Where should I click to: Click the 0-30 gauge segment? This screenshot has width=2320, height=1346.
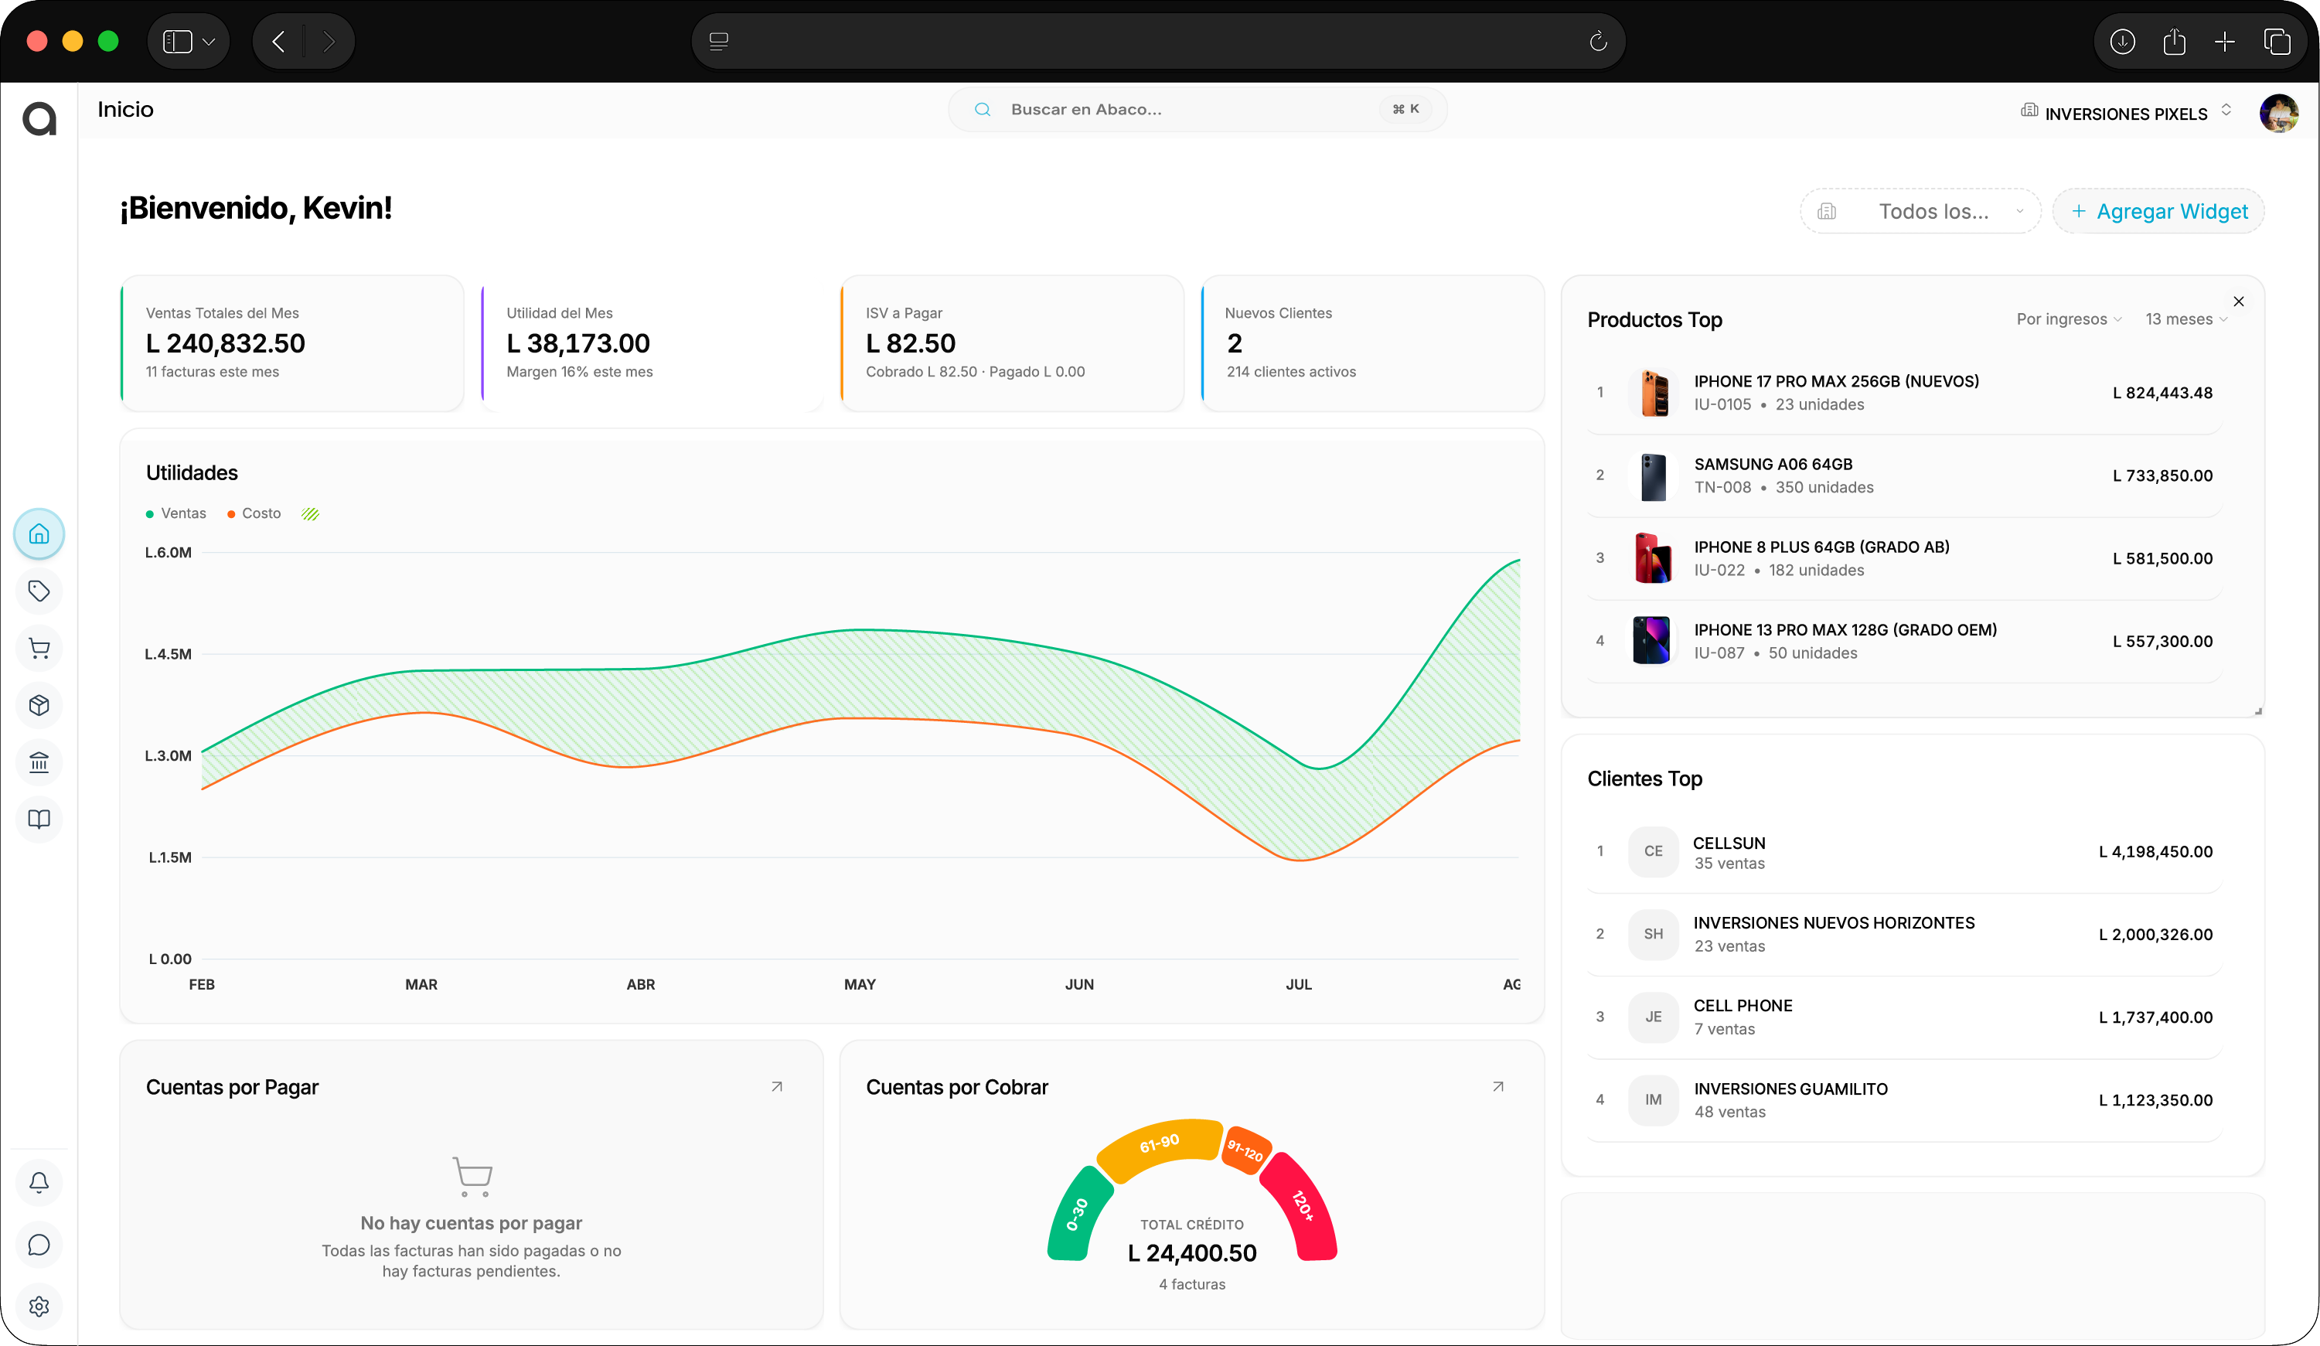click(x=1079, y=1214)
